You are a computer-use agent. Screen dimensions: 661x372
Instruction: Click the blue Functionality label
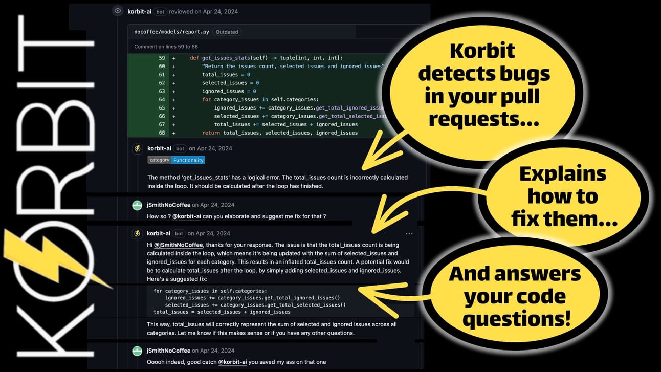[x=188, y=160]
